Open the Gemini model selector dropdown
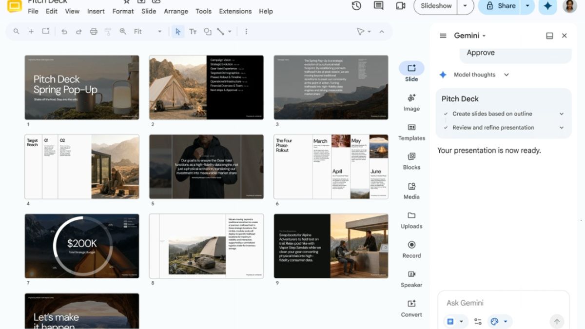The height and width of the screenshot is (329, 585). coord(470,36)
